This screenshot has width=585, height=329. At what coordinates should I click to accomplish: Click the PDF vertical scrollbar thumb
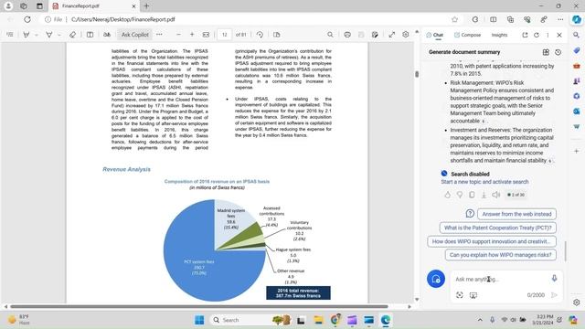(x=417, y=74)
